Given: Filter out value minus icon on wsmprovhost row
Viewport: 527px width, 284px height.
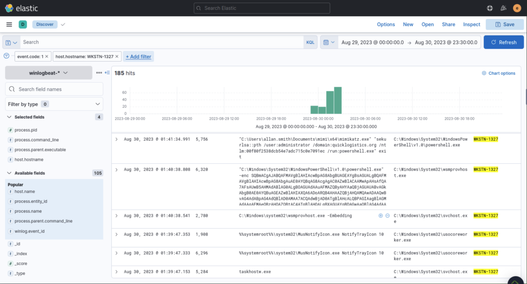Looking at the screenshot, I should click(388, 216).
